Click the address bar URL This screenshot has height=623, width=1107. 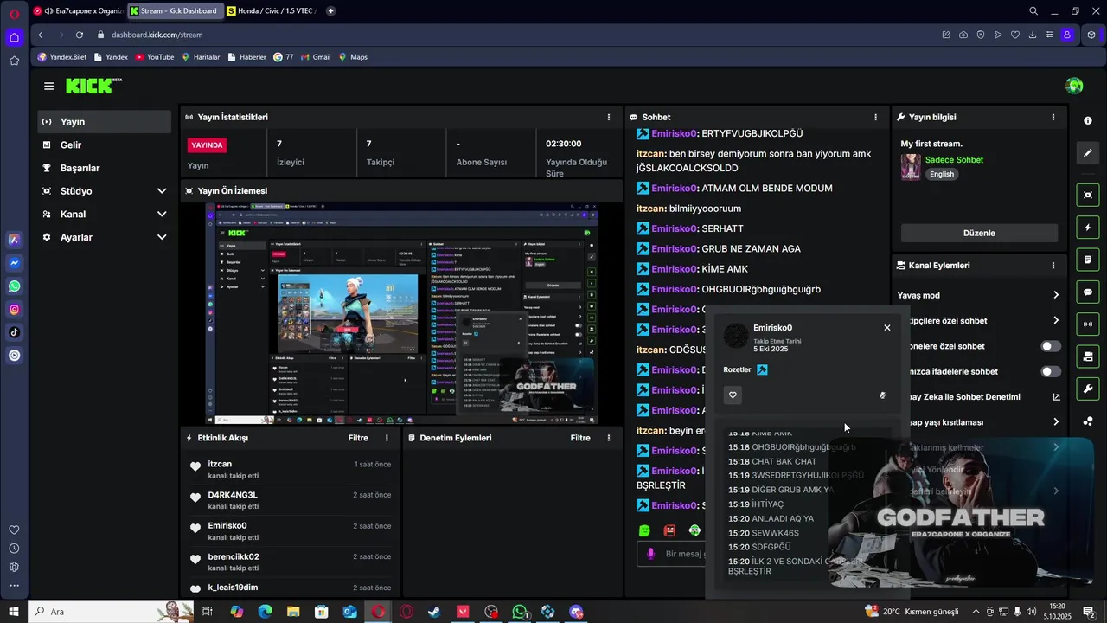point(157,35)
